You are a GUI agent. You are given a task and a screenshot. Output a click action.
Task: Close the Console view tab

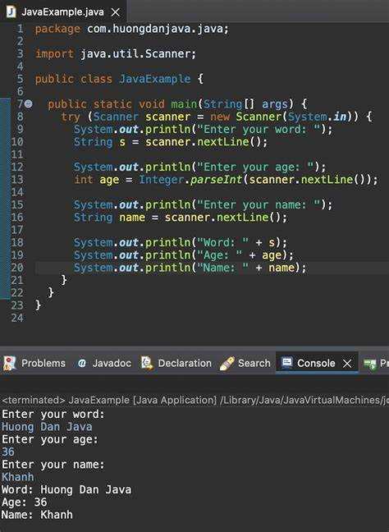[347, 364]
